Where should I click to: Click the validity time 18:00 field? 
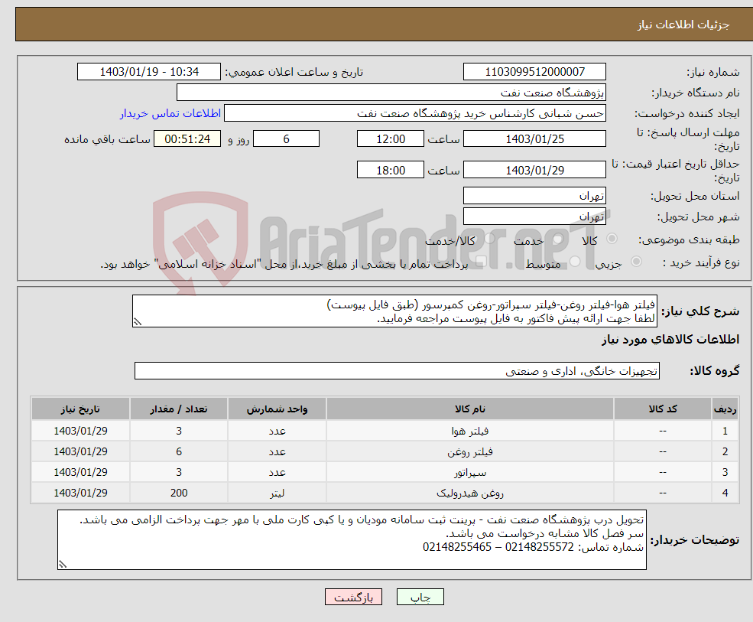[x=391, y=170]
